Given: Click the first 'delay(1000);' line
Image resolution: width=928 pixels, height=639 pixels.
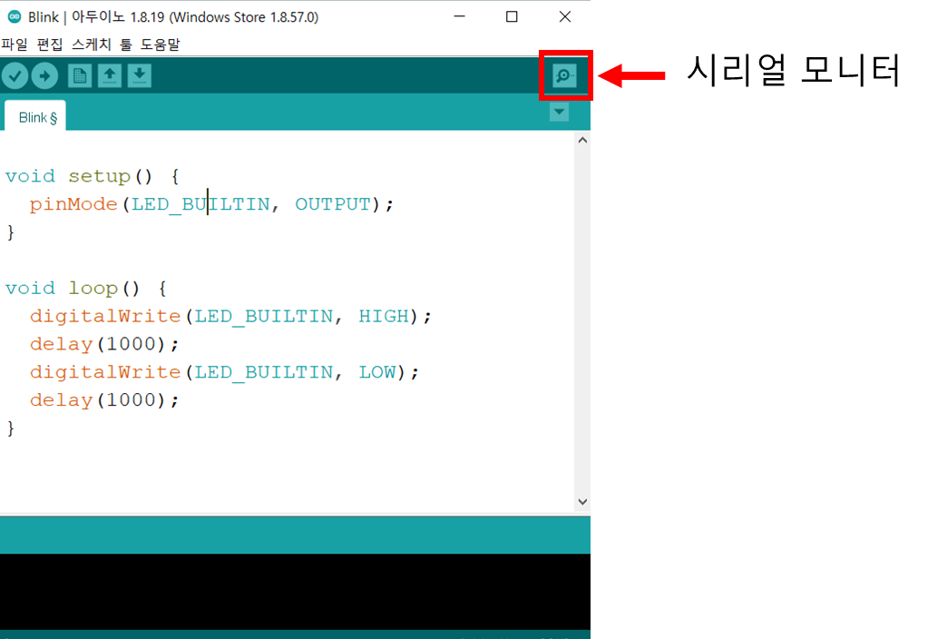Looking at the screenshot, I should (x=104, y=344).
